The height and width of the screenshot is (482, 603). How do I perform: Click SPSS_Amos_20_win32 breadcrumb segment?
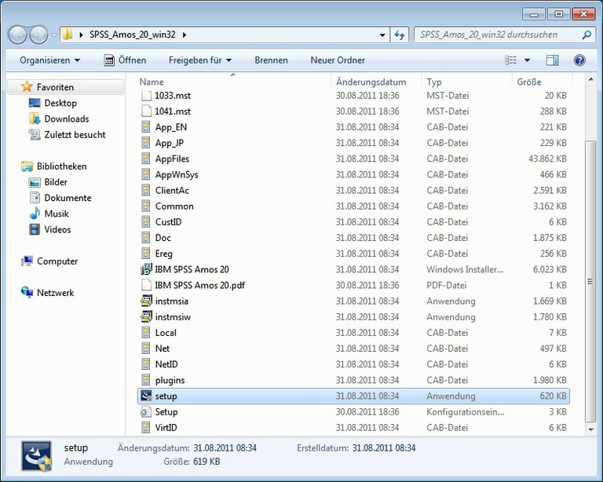click(x=132, y=35)
